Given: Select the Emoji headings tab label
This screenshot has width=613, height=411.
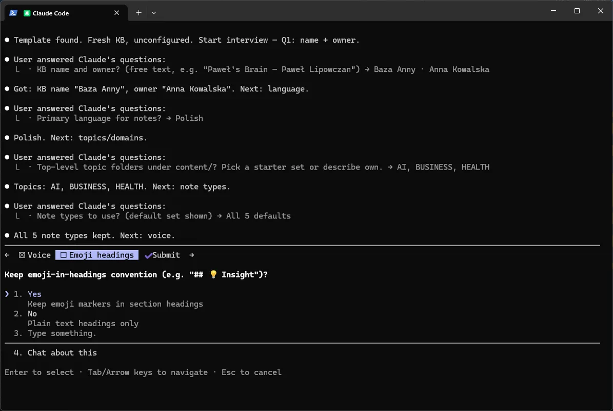Looking at the screenshot, I should tap(101, 255).
